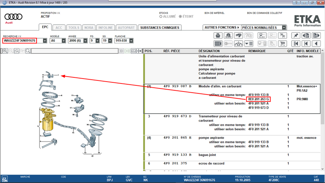The width and height of the screenshot is (325, 183).
Task: Zoom in on the parts diagram
Action: coord(5,51)
